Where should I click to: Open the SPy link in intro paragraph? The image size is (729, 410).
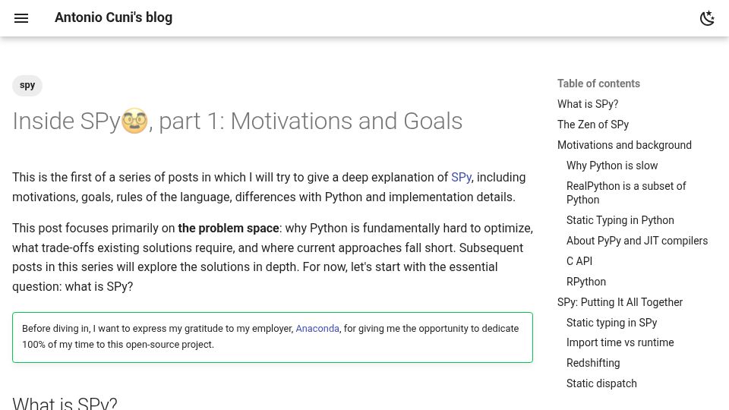pyautogui.click(x=461, y=177)
